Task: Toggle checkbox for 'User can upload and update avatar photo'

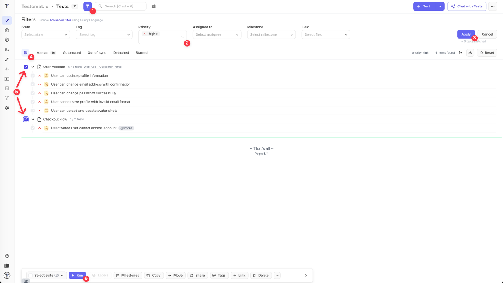Action: coord(33,111)
